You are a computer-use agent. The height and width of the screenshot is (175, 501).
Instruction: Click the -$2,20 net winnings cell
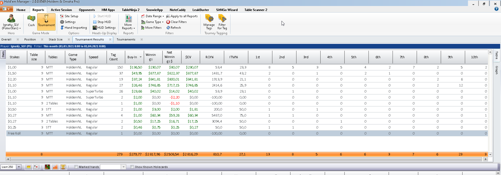coord(172,97)
